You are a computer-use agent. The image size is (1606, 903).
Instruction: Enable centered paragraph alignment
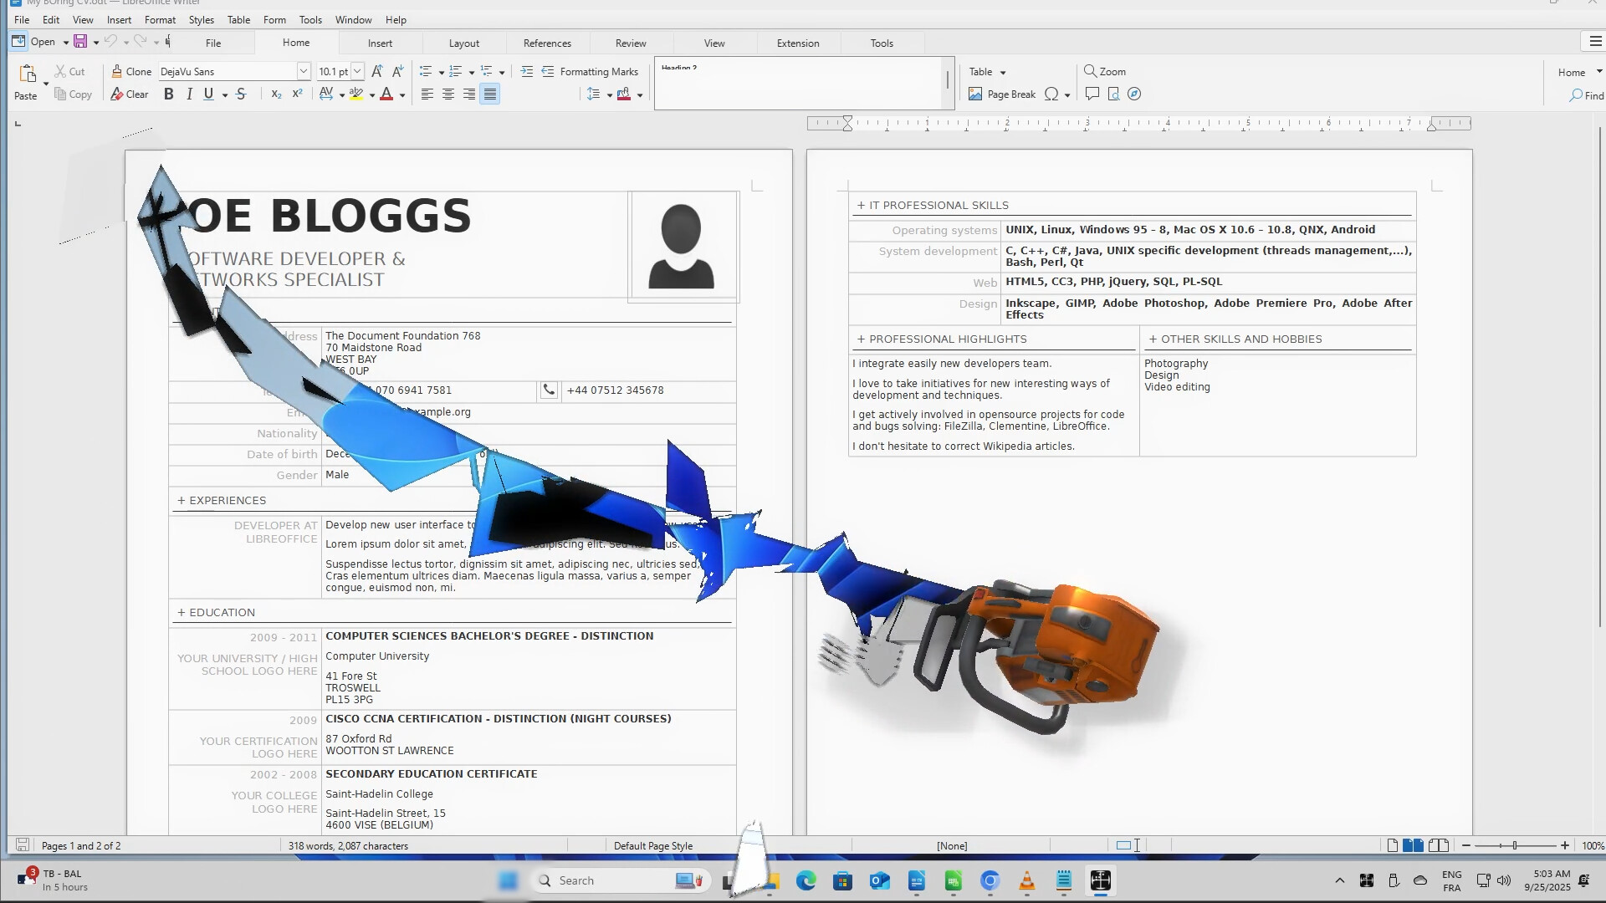coord(448,94)
